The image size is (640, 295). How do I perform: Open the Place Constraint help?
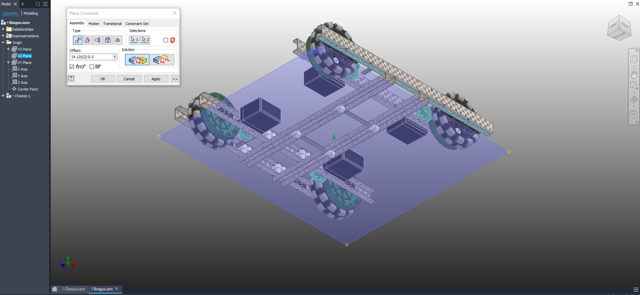(x=71, y=79)
